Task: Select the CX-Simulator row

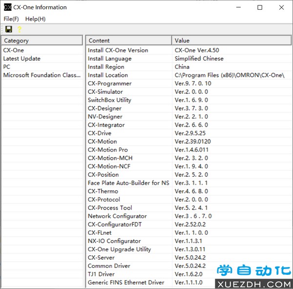Action: click(188, 92)
